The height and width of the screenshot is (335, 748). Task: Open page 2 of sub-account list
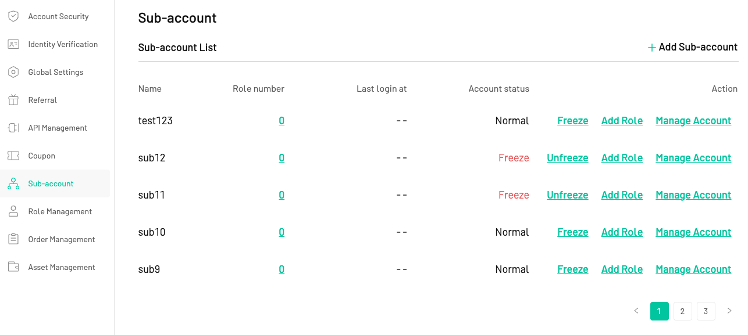[683, 311]
